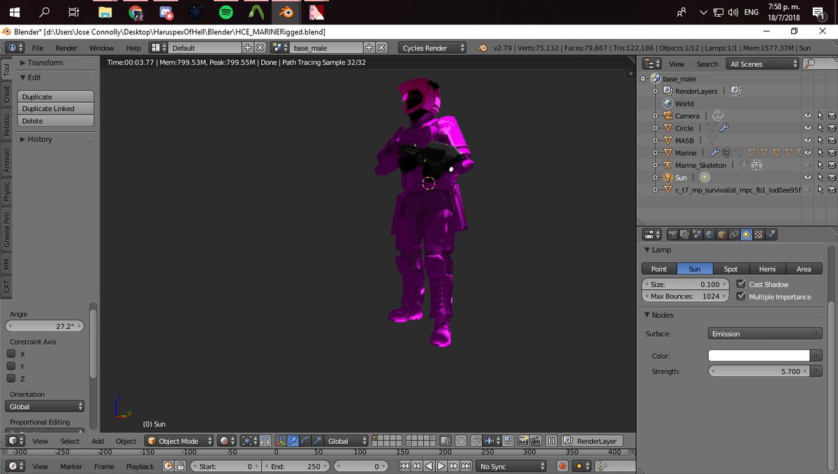
Task: Toggle Sun selectability arrow in outliner
Action: (x=820, y=178)
